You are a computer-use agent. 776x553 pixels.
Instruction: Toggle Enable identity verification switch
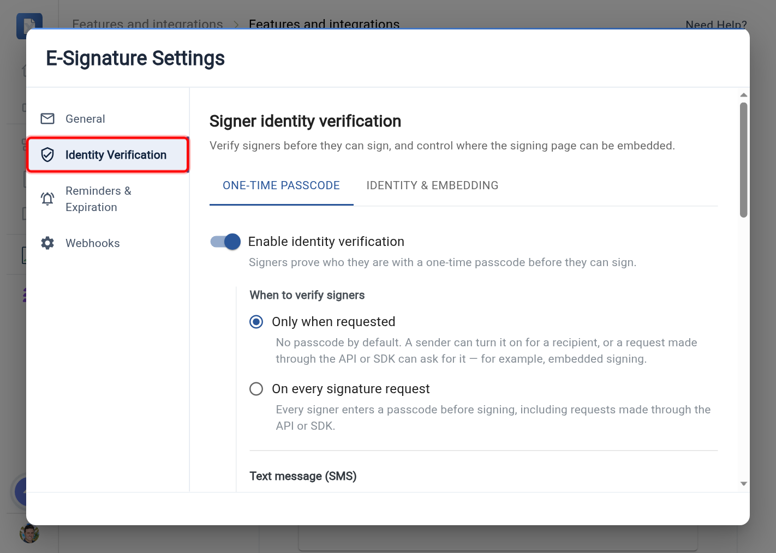(x=225, y=242)
